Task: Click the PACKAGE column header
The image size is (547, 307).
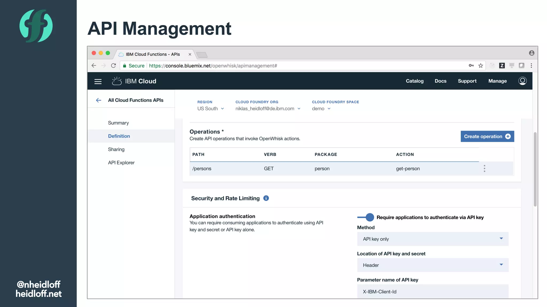Action: tap(326, 154)
